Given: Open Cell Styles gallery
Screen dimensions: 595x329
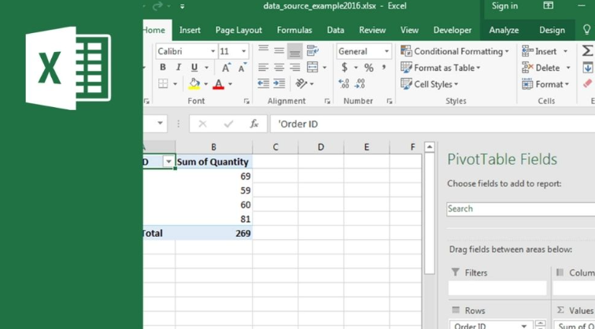Looking at the screenshot, I should 429,84.
